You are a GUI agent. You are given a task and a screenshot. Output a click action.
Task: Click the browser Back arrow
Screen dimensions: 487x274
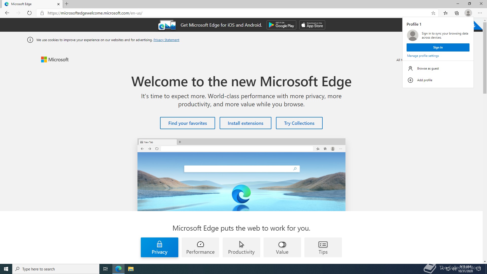pyautogui.click(x=7, y=13)
